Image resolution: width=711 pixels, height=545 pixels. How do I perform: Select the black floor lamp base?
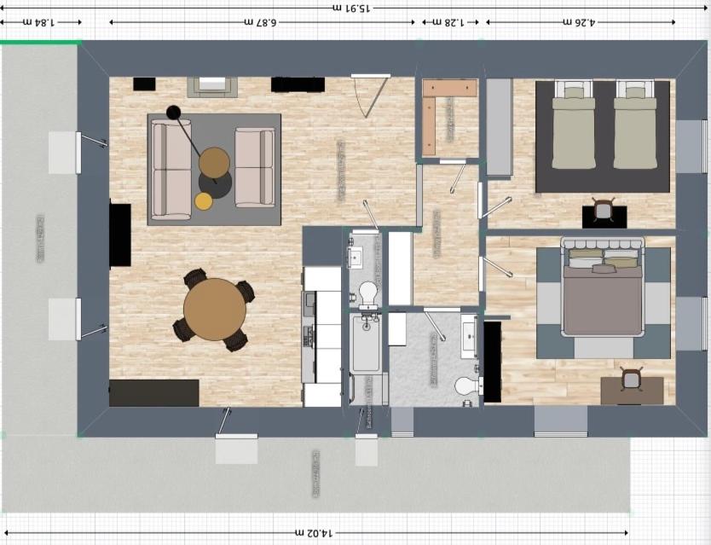(173, 112)
